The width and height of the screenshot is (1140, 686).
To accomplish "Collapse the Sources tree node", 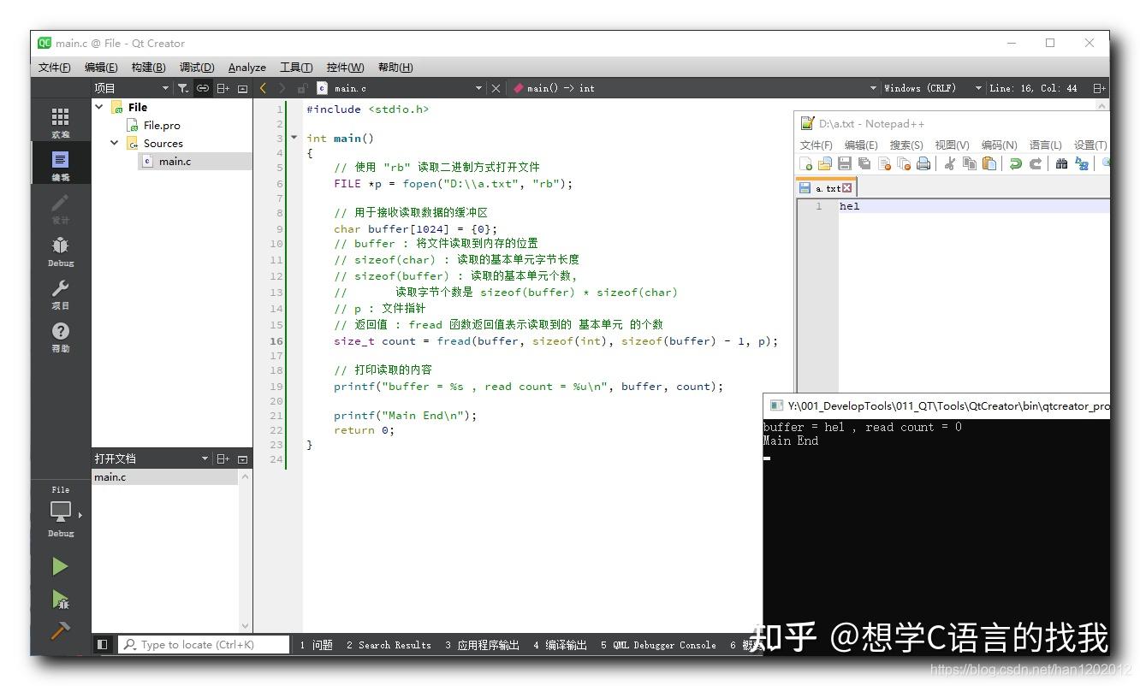I will point(114,143).
